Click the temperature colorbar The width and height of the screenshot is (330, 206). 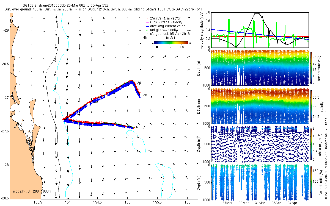coord(312,68)
